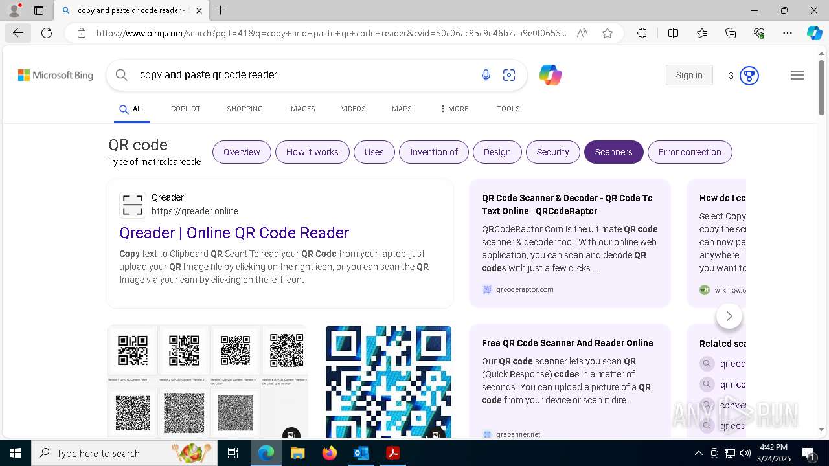Screen dimensions: 829x466
Task: Select the Design chip
Action: [x=497, y=152]
